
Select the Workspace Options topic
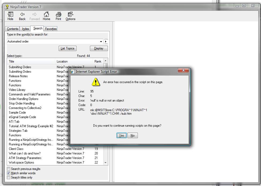(21, 162)
